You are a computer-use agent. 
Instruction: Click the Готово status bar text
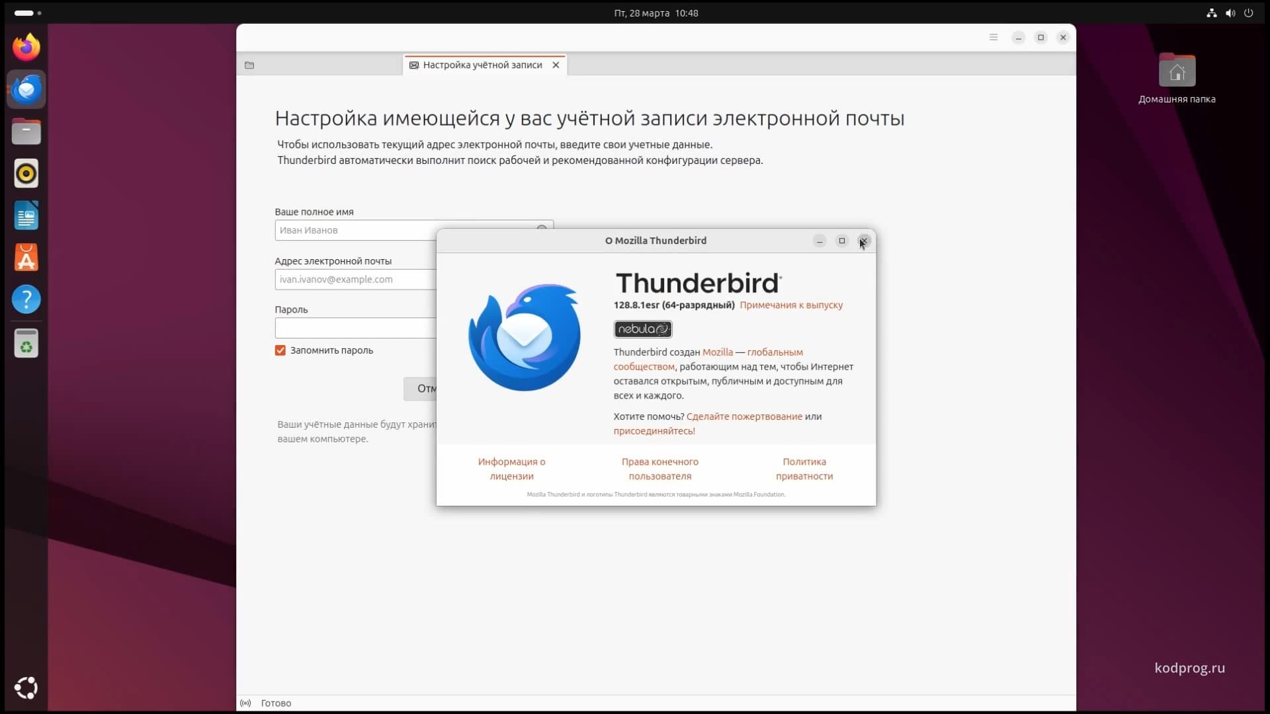(276, 703)
